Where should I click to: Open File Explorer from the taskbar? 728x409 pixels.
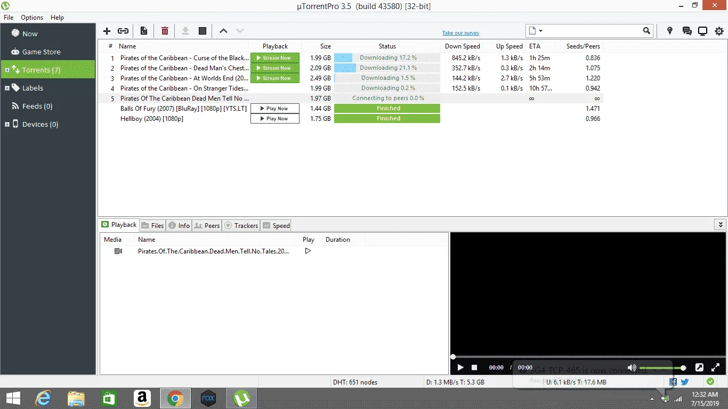pyautogui.click(x=76, y=398)
